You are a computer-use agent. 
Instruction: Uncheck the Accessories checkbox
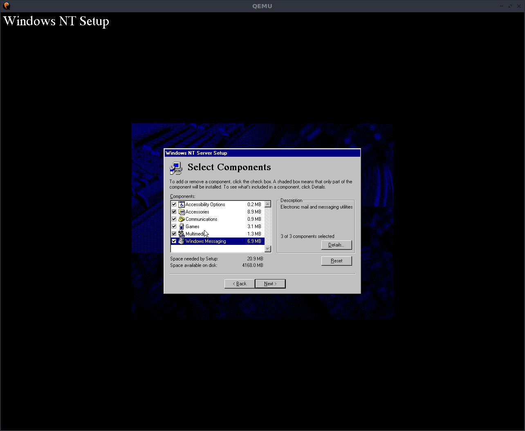174,212
